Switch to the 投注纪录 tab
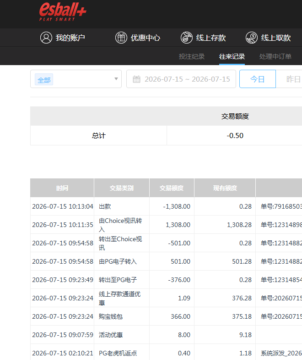Screen dimensions: 302x360 tap(192, 56)
